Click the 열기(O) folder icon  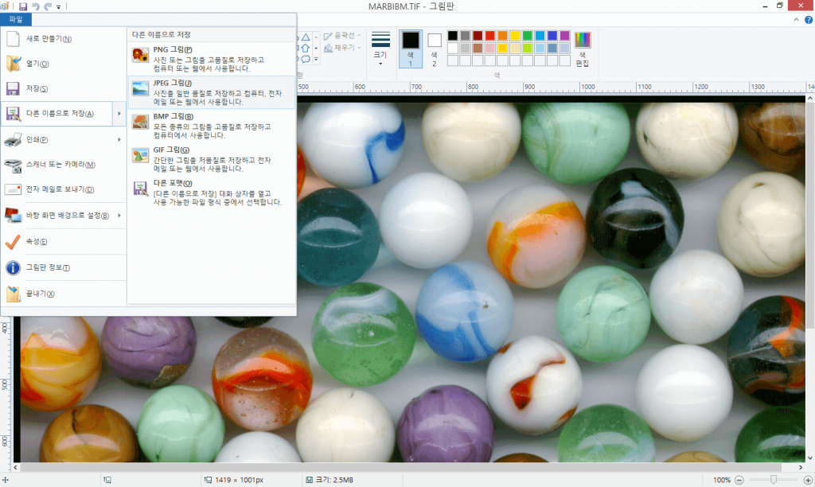(13, 64)
